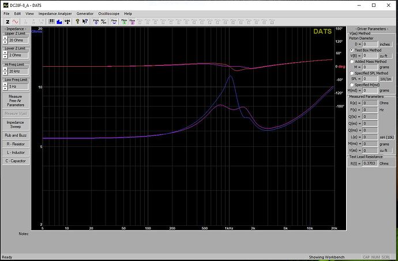The height and width of the screenshot is (261, 398).
Task: Click the vertical black bars toolbar icon
Action: 50,21
